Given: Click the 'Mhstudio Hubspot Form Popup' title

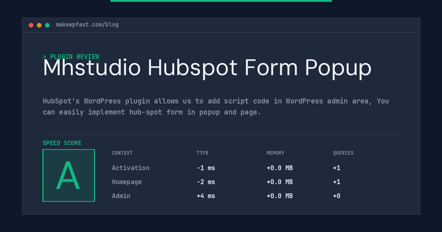Looking at the screenshot, I should pos(207,68).
